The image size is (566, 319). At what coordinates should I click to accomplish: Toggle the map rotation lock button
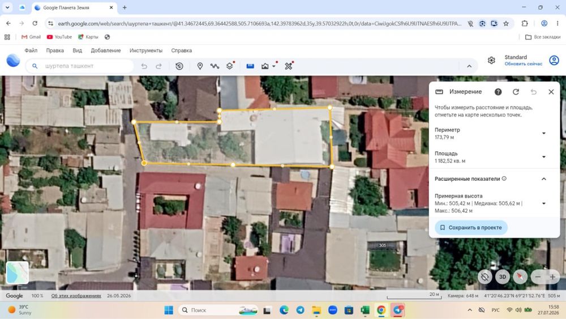pyautogui.click(x=485, y=277)
